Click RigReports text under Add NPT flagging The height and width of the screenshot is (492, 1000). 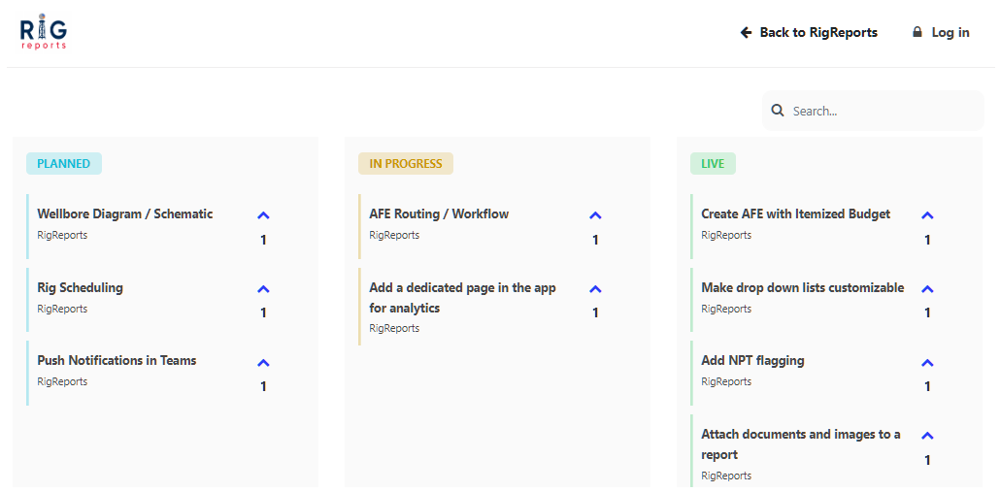click(726, 381)
